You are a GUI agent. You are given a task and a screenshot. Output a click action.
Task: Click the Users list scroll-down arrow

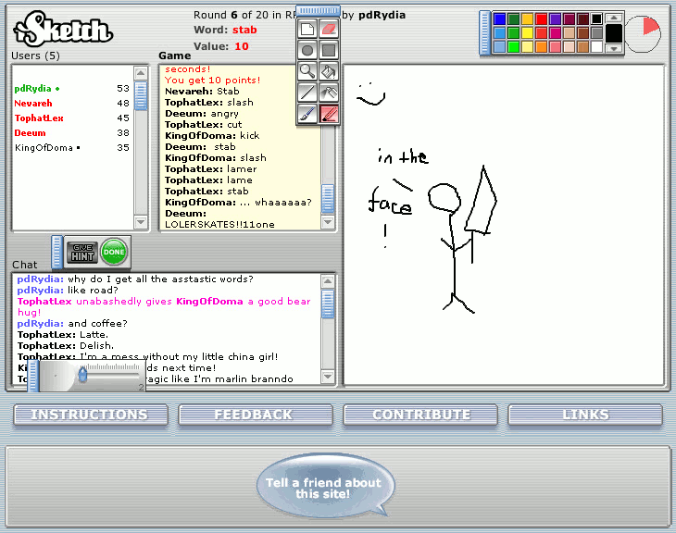(141, 222)
